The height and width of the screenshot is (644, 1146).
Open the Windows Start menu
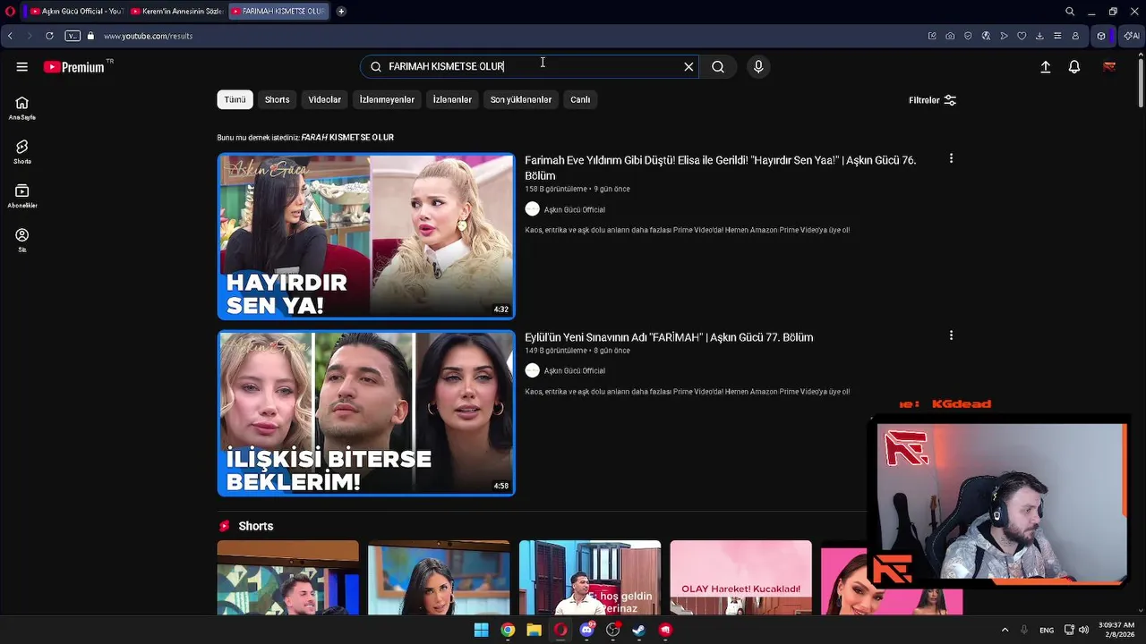point(482,630)
